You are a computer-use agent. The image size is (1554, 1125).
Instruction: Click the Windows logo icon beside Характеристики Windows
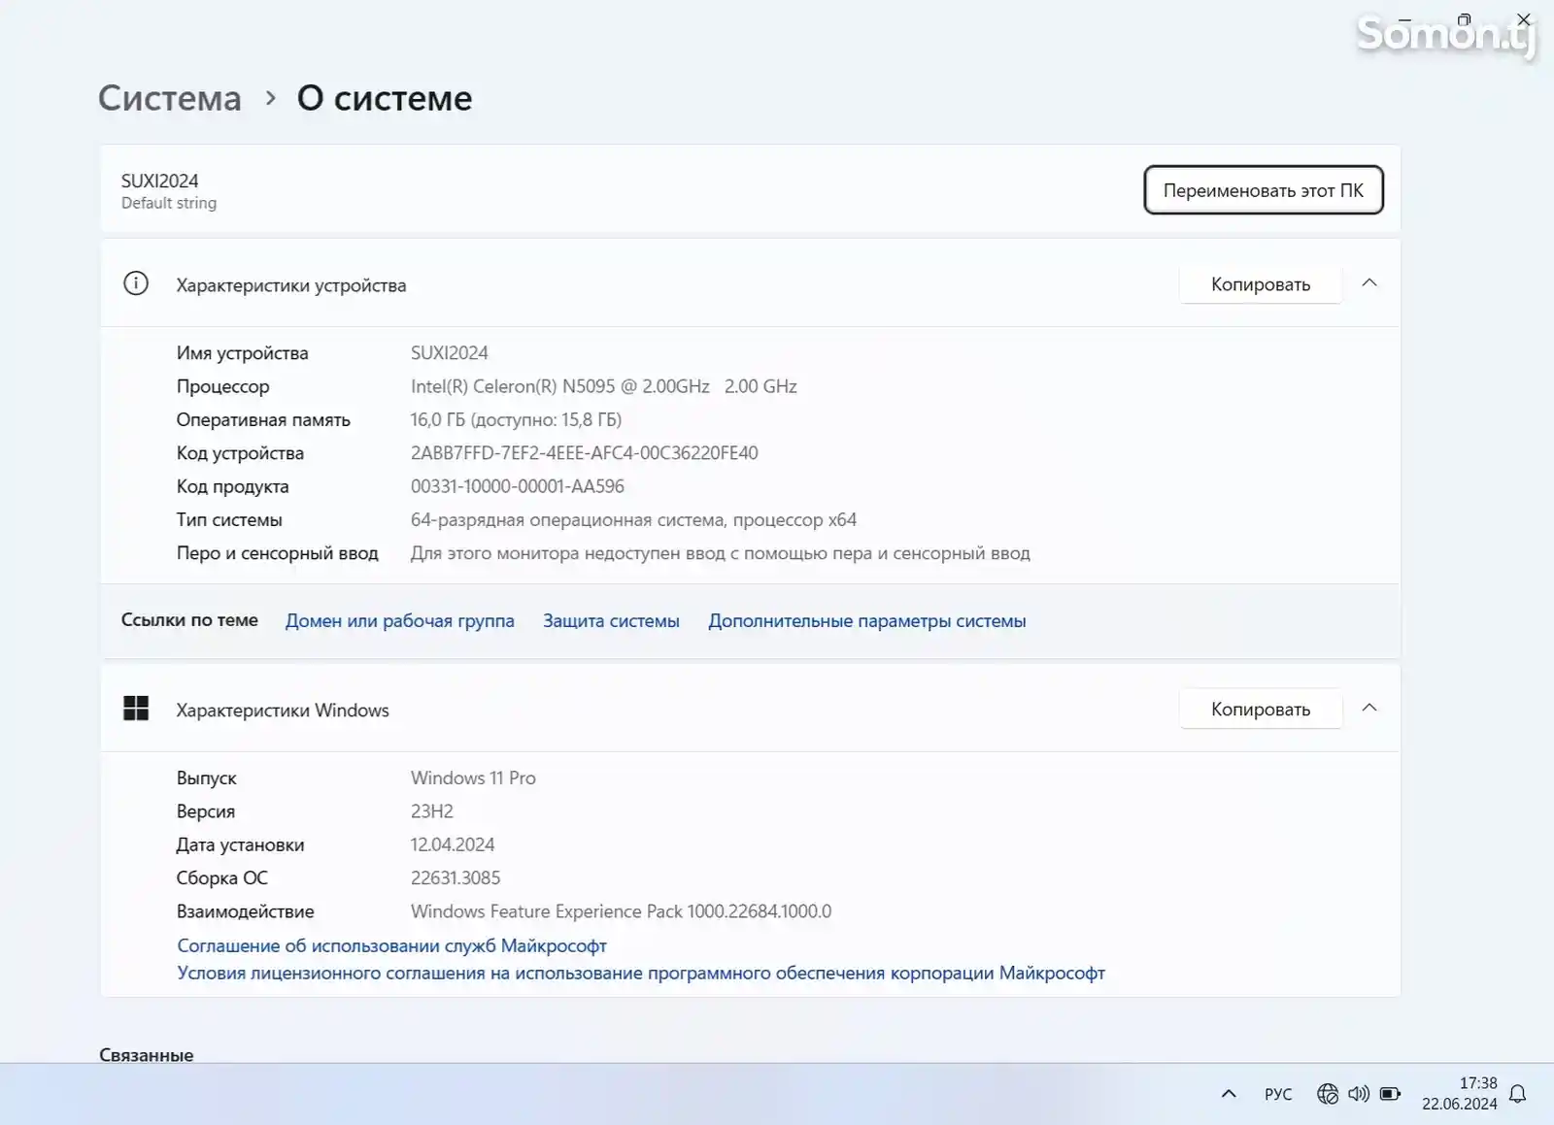pos(136,709)
